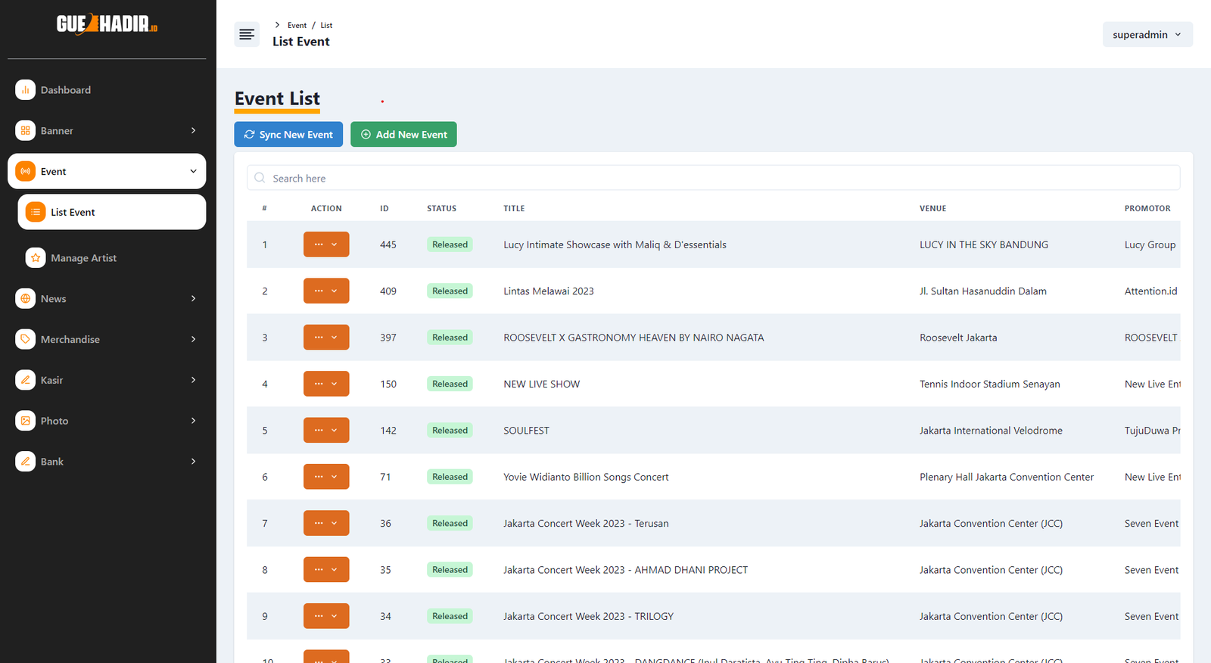Open action dropdown for Lintas Melawai 2023

point(326,291)
